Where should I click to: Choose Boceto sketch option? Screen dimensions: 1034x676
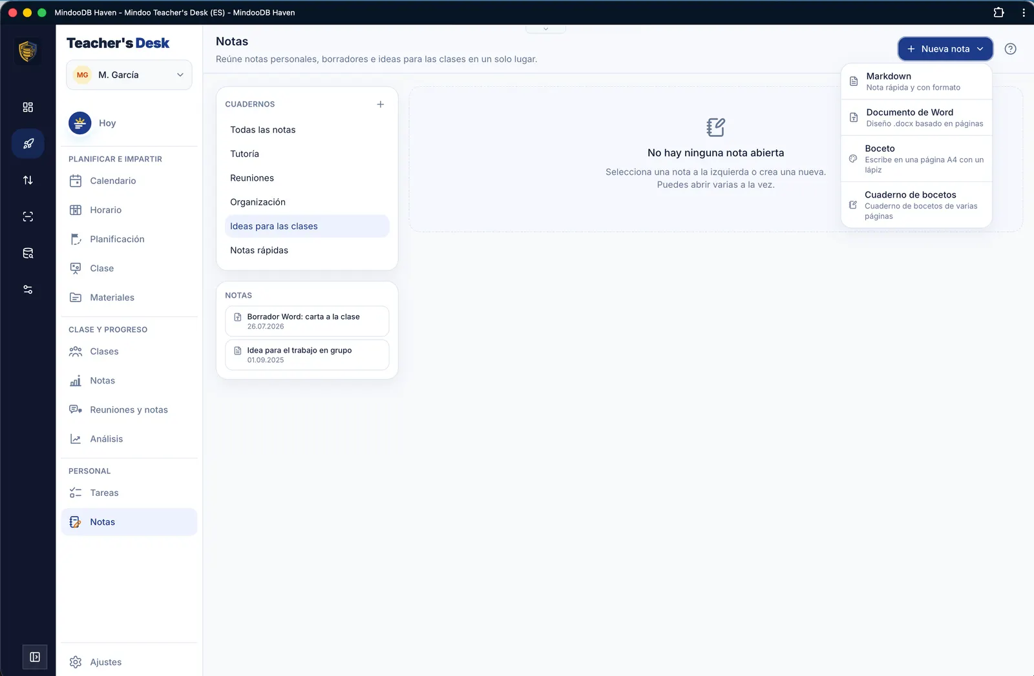pos(916,159)
